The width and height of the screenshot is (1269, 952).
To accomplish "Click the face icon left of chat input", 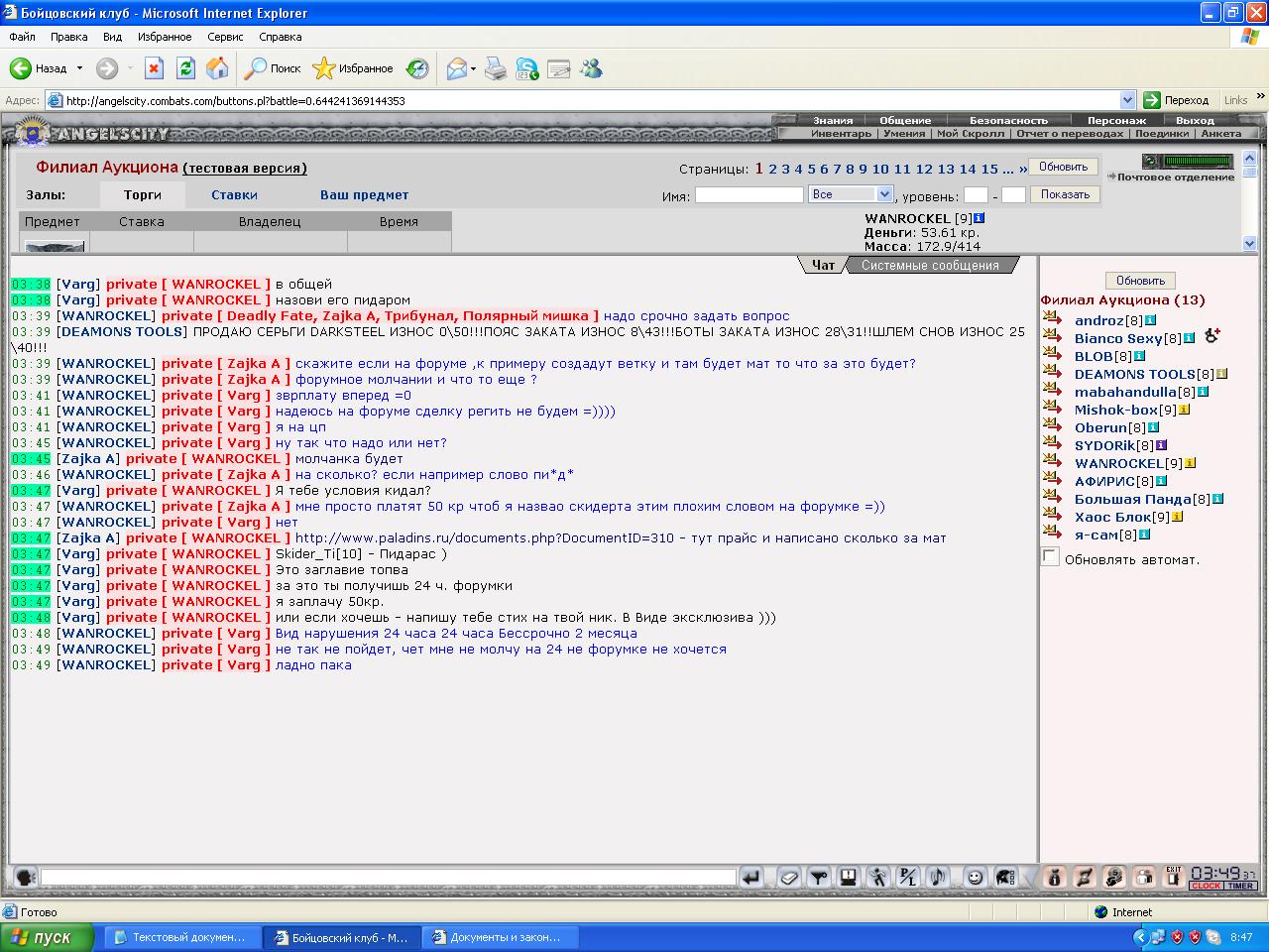I will [x=26, y=877].
